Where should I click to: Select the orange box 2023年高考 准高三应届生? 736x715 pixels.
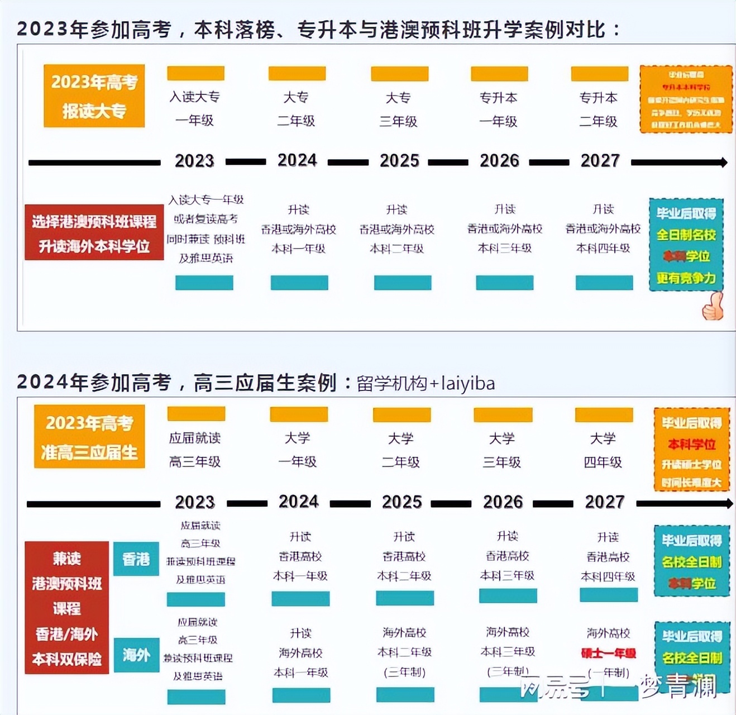[89, 437]
